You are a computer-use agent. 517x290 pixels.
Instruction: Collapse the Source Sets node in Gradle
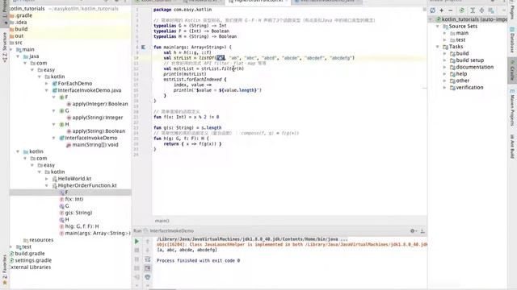[x=438, y=27]
